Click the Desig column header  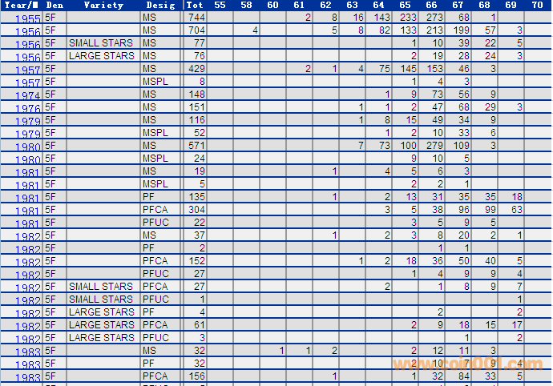pos(161,5)
